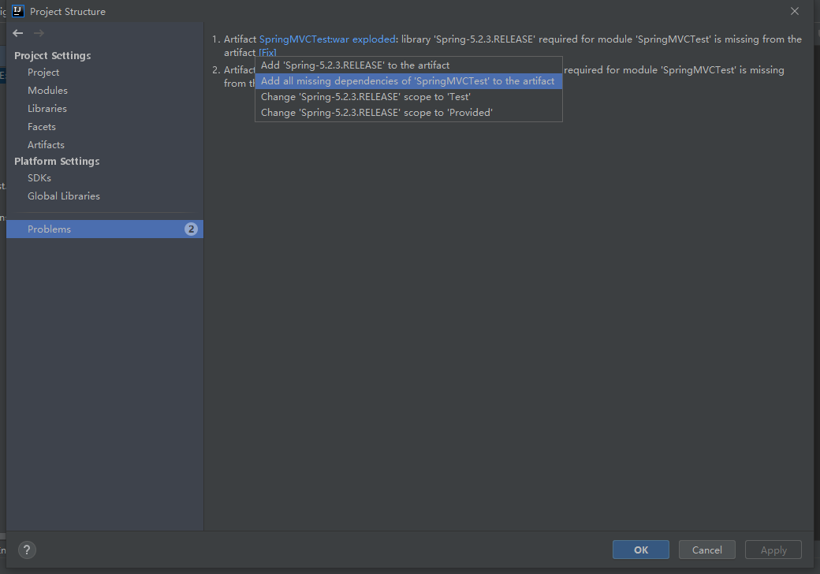Click the help question mark icon

click(27, 550)
